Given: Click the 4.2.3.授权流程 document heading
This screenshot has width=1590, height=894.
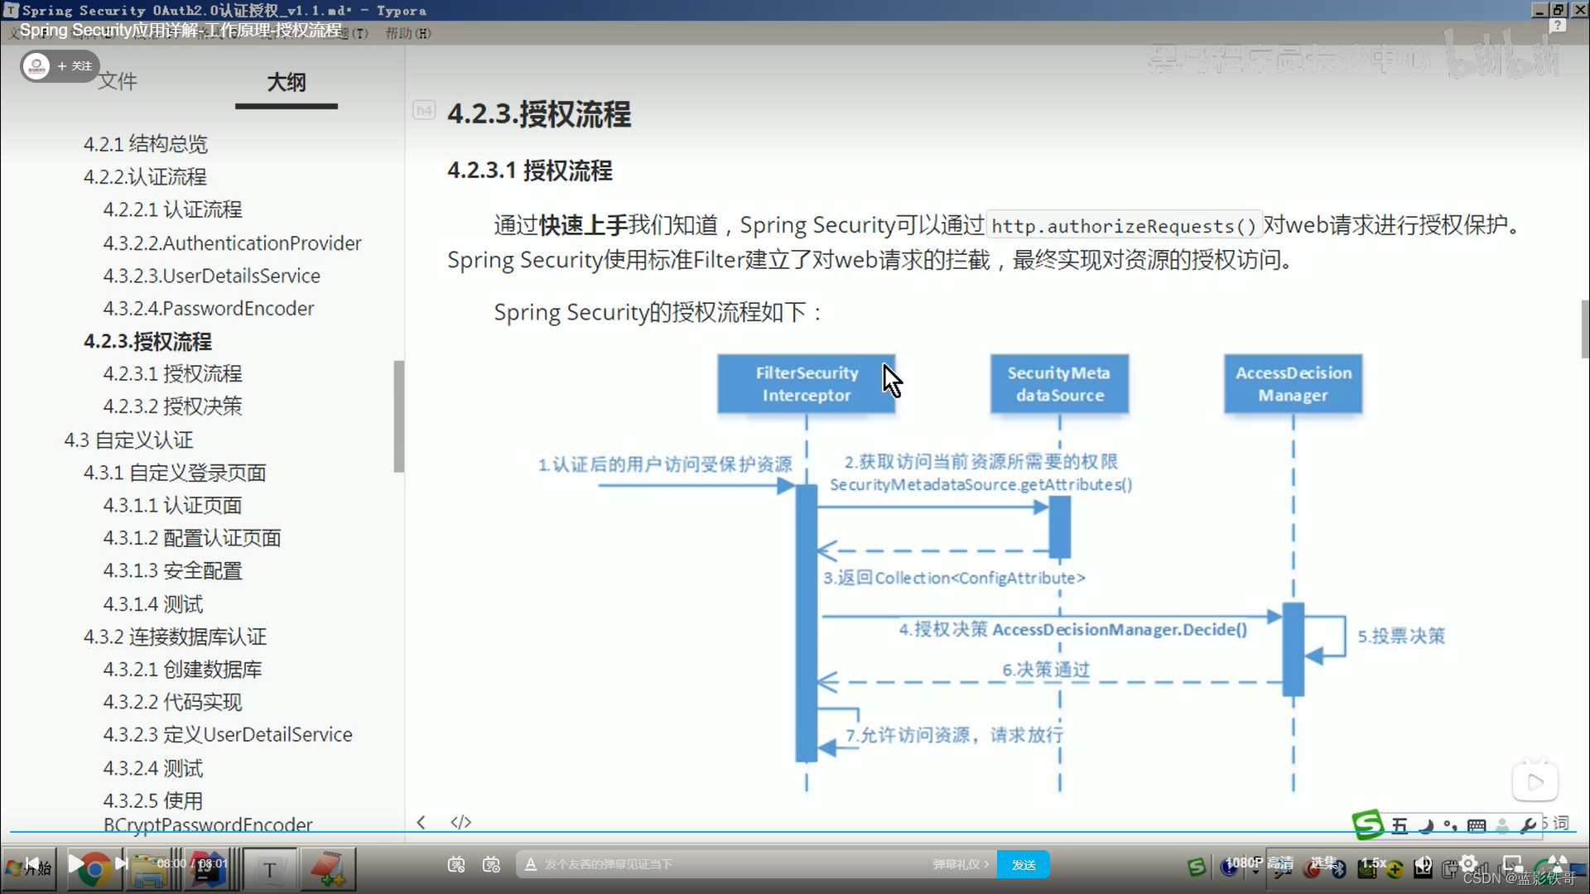Looking at the screenshot, I should click(x=539, y=114).
